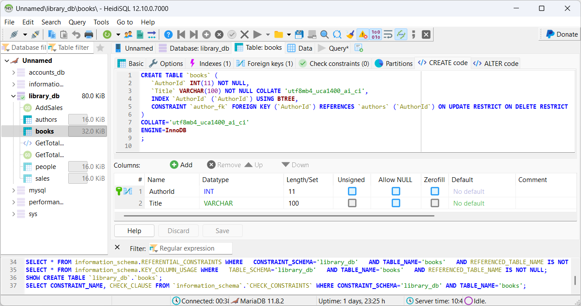Click the broom Reformat SQL icon

pyautogui.click(x=350, y=34)
